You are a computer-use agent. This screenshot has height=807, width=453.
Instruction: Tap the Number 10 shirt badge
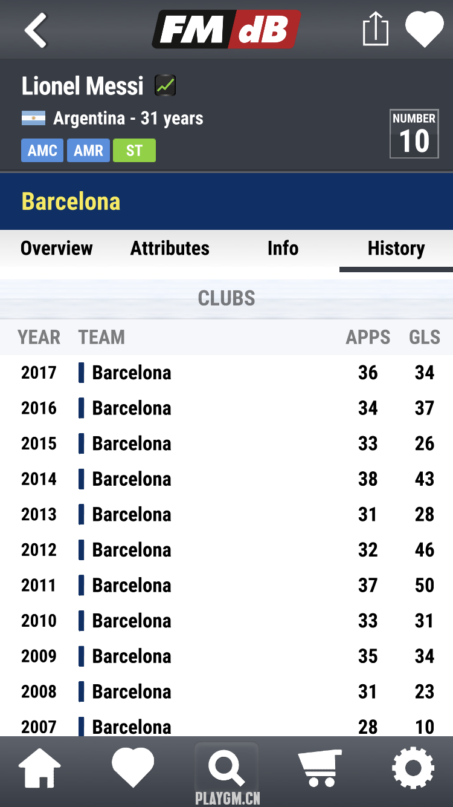tap(414, 134)
